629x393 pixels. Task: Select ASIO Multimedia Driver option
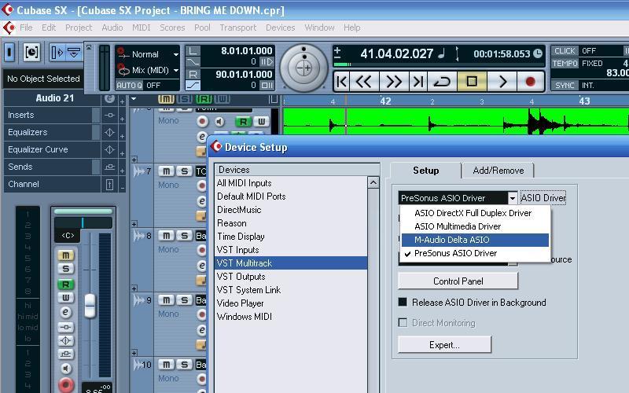(475, 226)
